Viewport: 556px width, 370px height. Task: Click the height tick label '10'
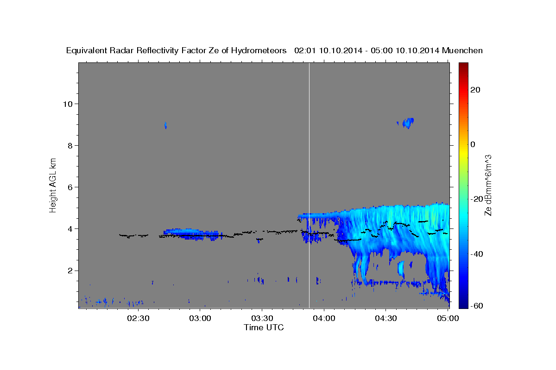pyautogui.click(x=68, y=104)
